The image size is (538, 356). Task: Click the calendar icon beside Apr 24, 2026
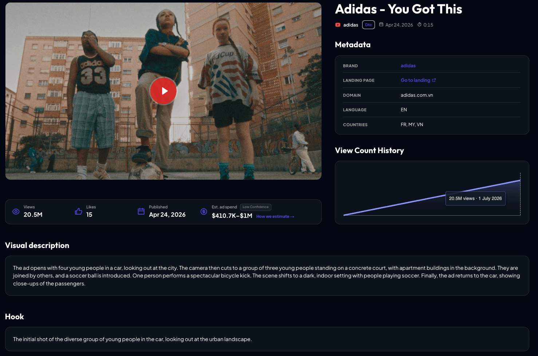click(381, 24)
